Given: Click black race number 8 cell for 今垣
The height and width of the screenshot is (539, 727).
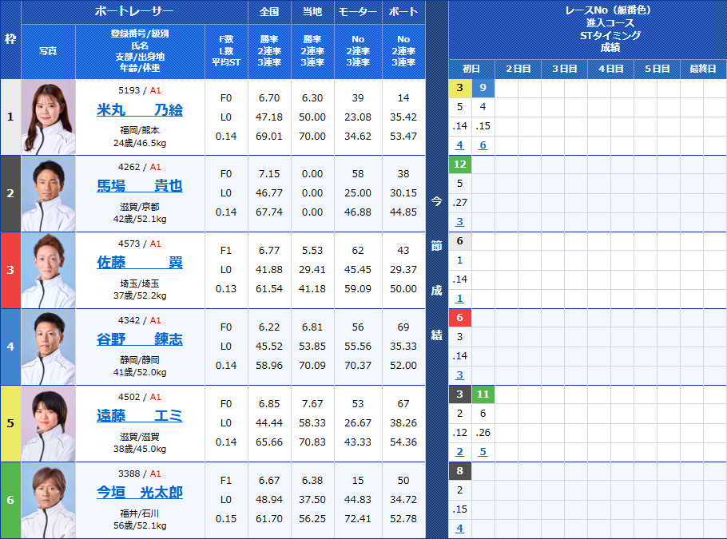Looking at the screenshot, I should pyautogui.click(x=460, y=471).
